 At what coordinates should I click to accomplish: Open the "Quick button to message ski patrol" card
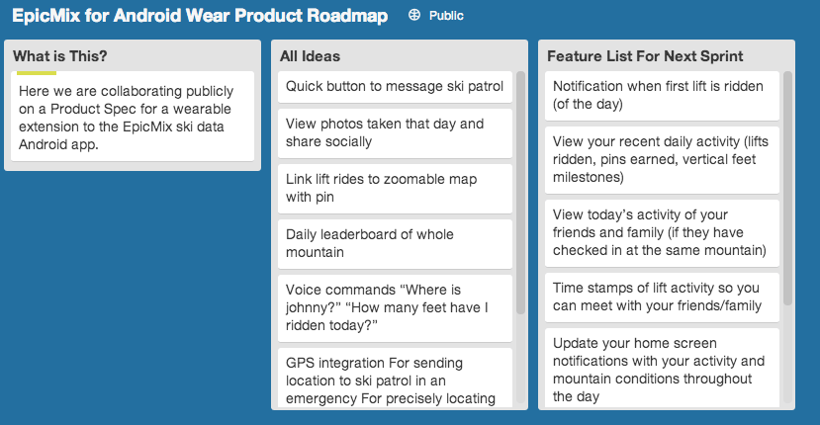(395, 87)
